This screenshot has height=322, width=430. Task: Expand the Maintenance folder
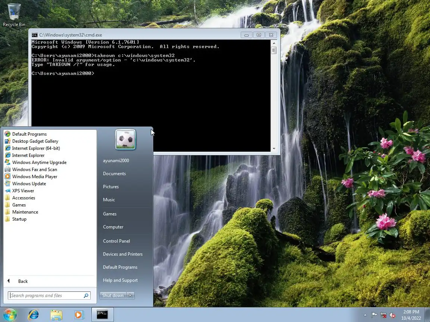(21, 212)
